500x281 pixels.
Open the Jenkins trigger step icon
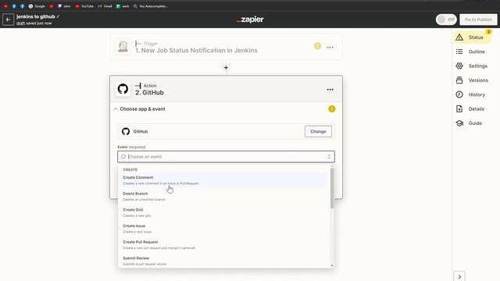coord(123,47)
